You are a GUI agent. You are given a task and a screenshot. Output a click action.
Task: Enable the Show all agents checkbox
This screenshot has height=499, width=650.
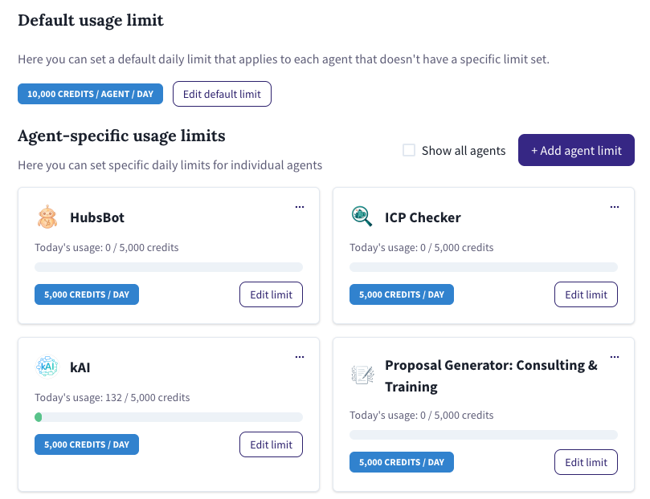point(409,150)
